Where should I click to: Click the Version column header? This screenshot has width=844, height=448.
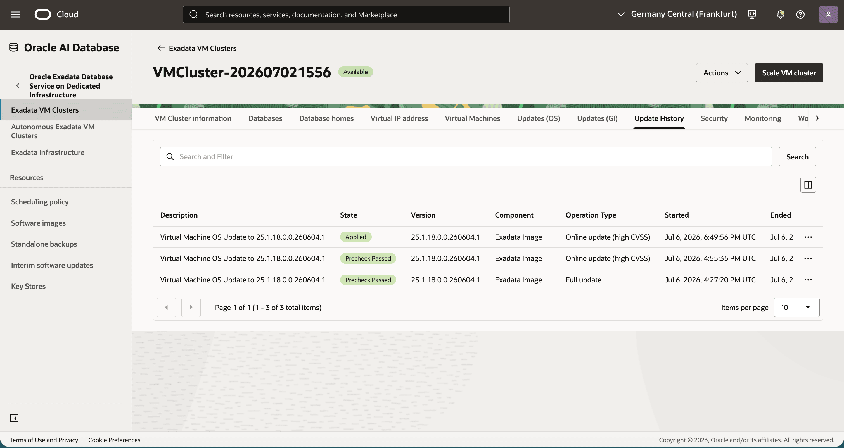(423, 215)
